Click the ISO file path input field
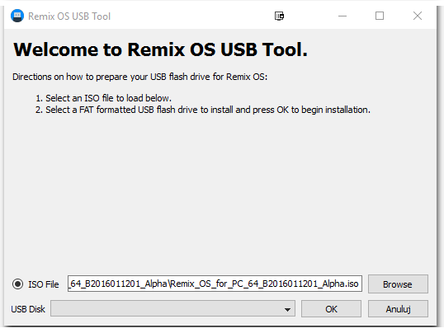Screen dimensions: 444x333 215,284
